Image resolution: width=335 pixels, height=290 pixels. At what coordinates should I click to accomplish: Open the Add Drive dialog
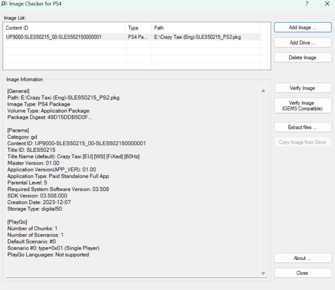tap(302, 43)
